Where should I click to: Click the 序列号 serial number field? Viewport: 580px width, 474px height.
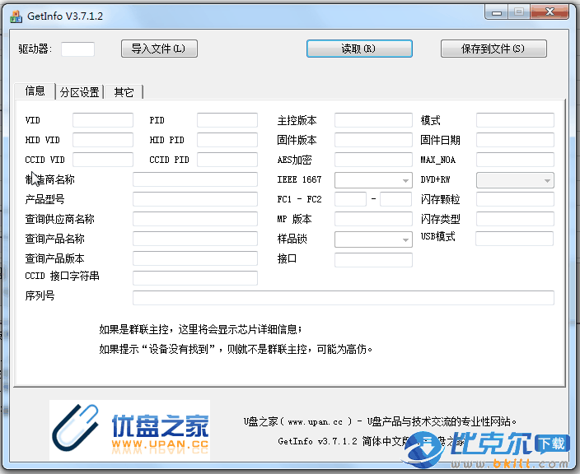[x=344, y=298]
